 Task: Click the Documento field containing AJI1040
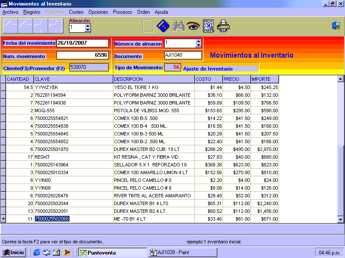(183, 55)
